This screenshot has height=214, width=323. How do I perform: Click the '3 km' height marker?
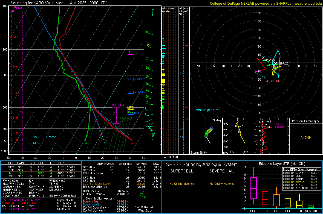[x=15, y=118]
